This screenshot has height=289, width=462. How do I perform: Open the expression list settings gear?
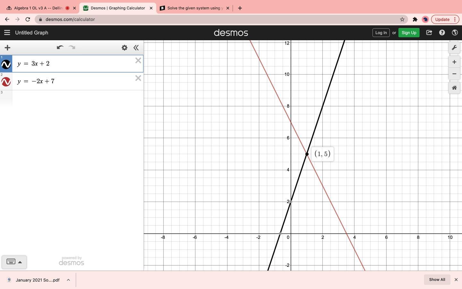[124, 48]
